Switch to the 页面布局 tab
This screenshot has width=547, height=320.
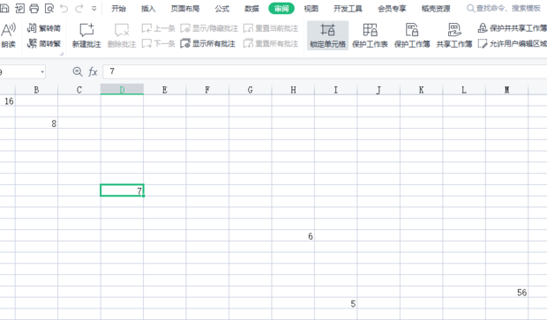pos(185,8)
